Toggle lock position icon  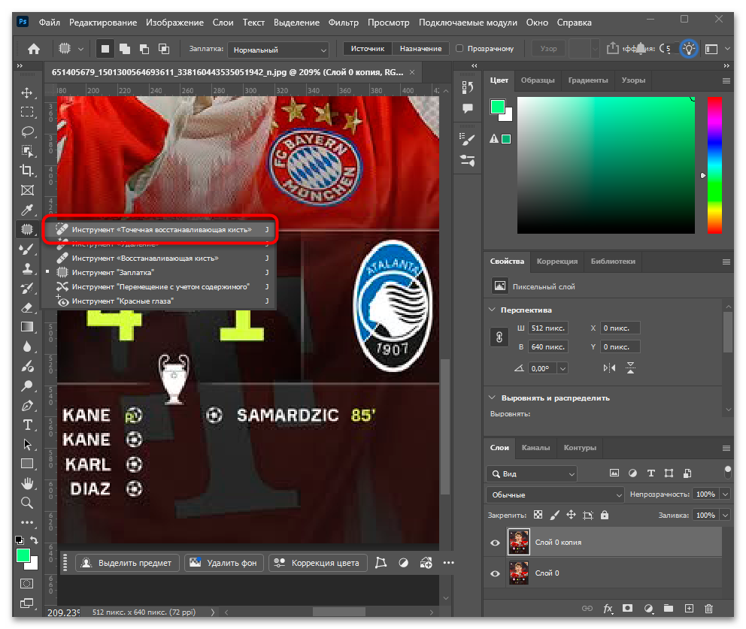pos(571,515)
